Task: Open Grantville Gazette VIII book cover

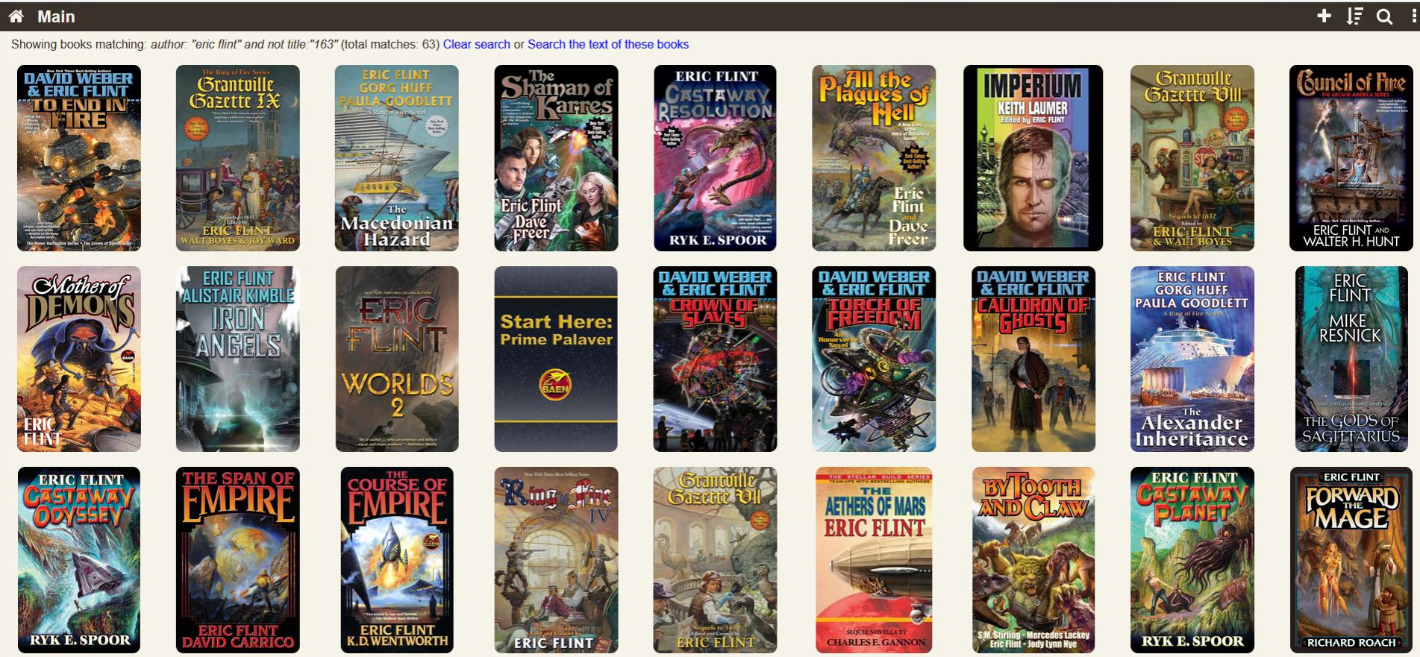Action: click(x=1192, y=158)
